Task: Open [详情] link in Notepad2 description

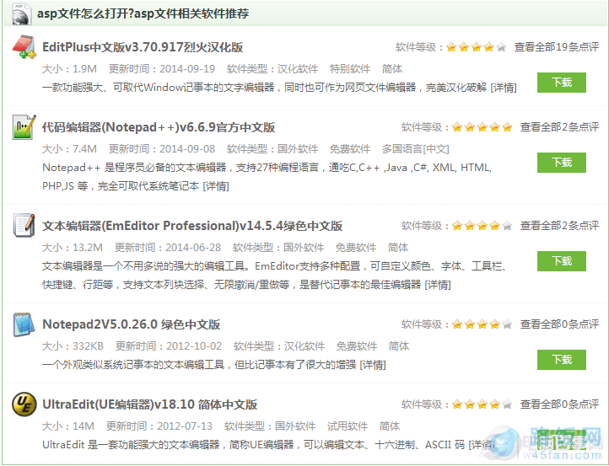Action: [373, 364]
